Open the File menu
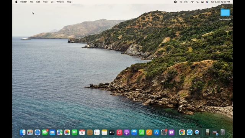Screen dimensions: 245x138 click(31, 2)
